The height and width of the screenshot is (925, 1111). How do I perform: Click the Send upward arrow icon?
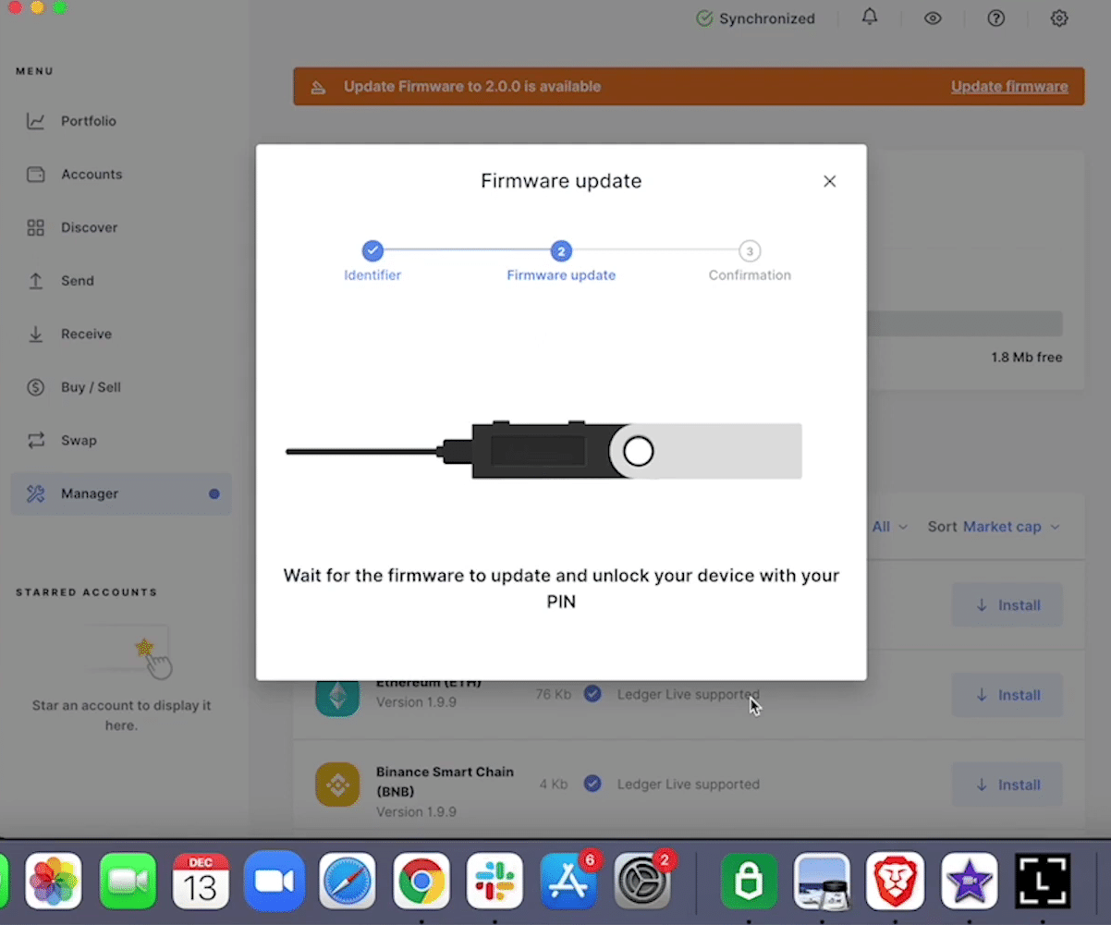tap(36, 281)
